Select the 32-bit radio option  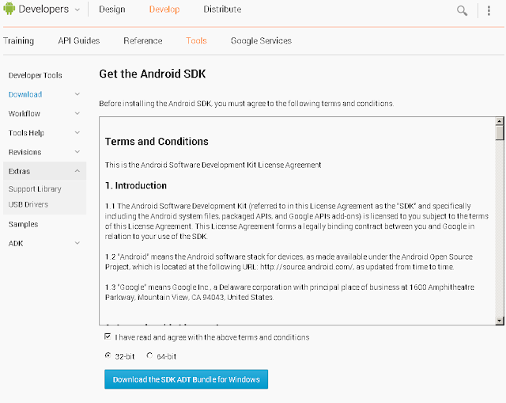coord(108,355)
